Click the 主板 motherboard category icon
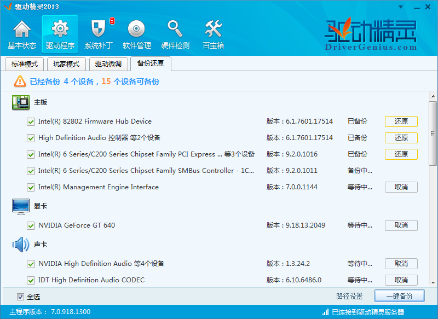 (x=21, y=102)
